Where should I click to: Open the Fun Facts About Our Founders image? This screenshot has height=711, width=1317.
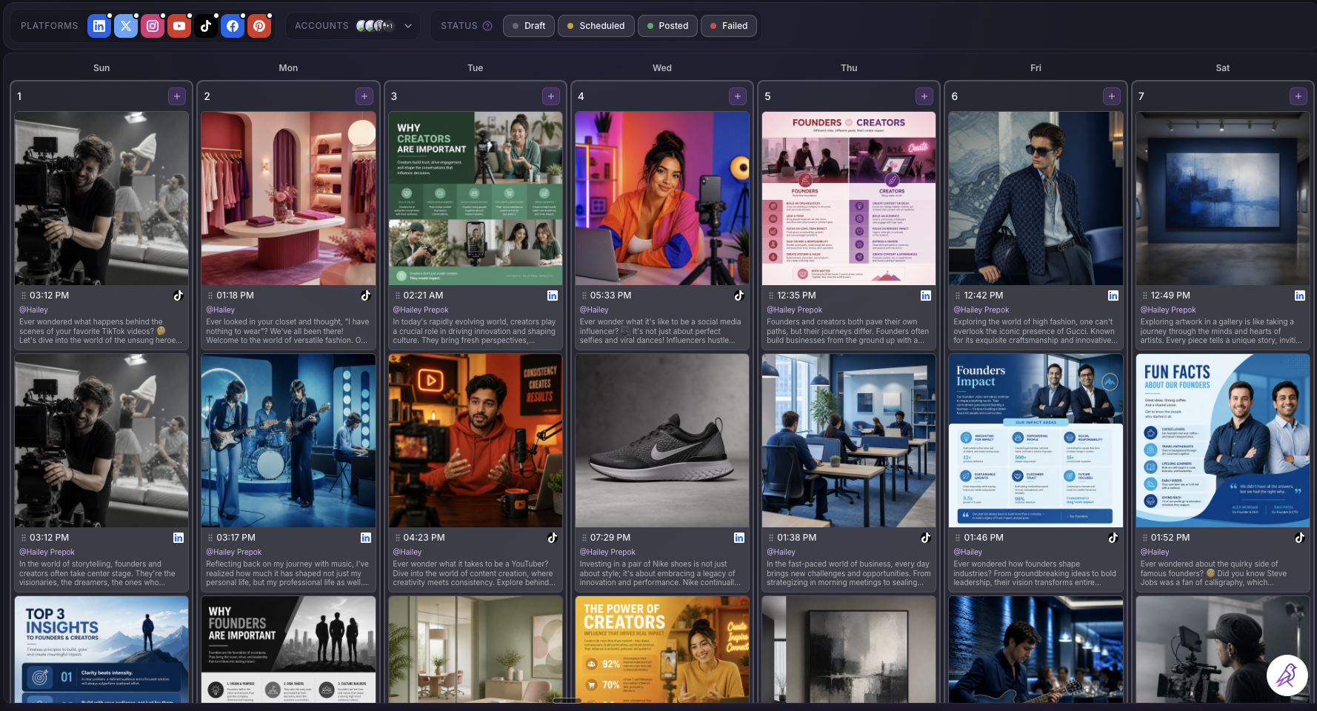(x=1222, y=441)
